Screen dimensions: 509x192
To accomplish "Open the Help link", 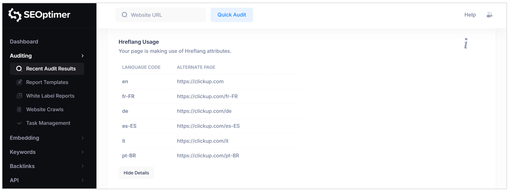I will (x=470, y=15).
